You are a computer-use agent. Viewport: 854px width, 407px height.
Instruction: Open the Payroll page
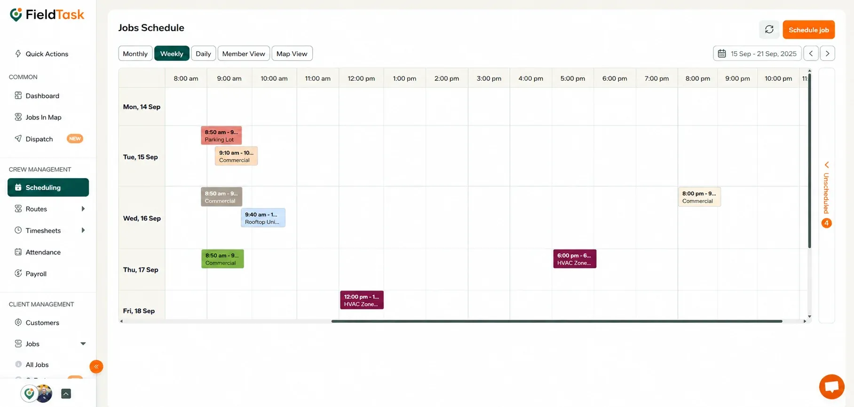(x=36, y=274)
